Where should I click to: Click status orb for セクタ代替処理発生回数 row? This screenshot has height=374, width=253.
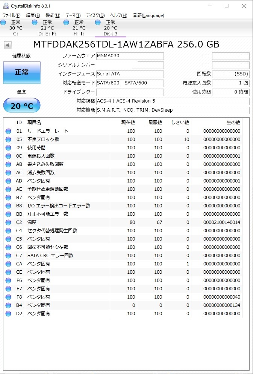point(8,231)
